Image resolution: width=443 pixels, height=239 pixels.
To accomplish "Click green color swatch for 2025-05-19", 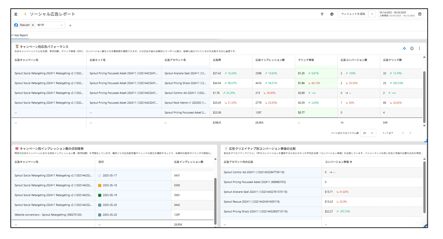I will click(x=100, y=195).
